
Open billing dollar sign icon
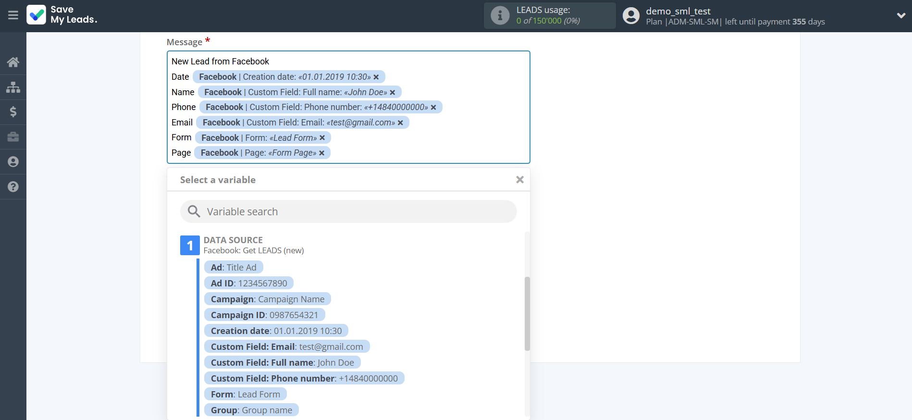13,112
